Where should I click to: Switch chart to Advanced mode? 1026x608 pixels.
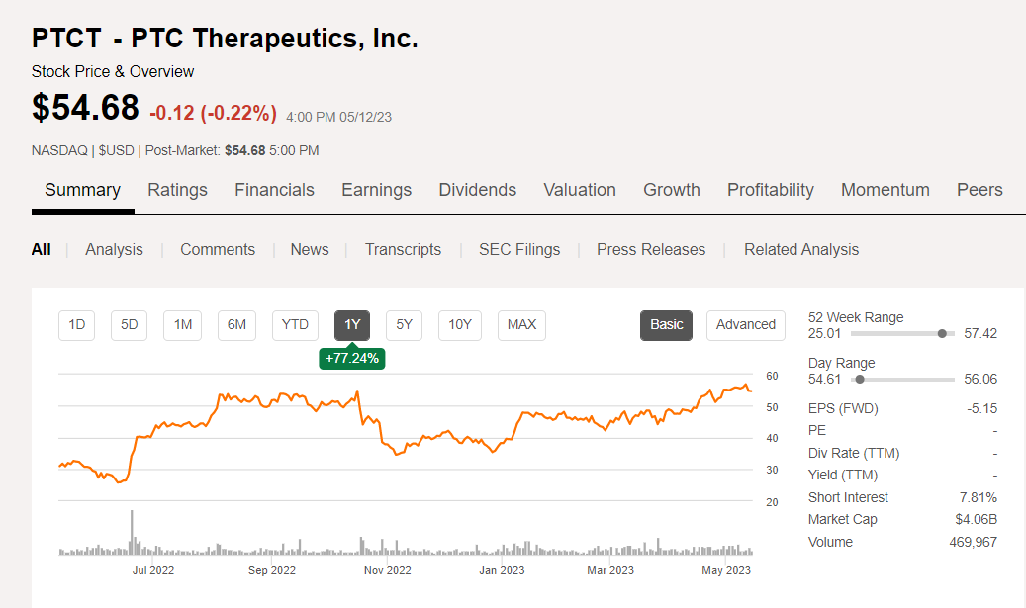pos(745,325)
